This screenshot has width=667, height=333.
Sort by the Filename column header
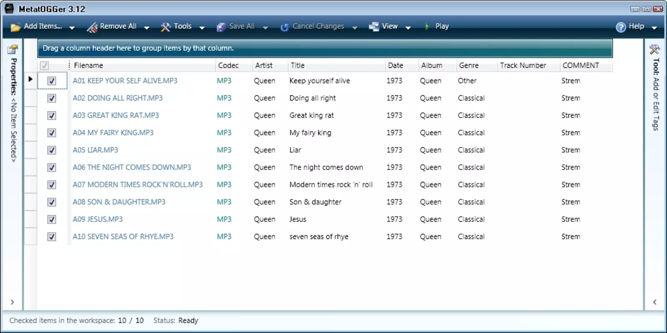pyautogui.click(x=142, y=65)
